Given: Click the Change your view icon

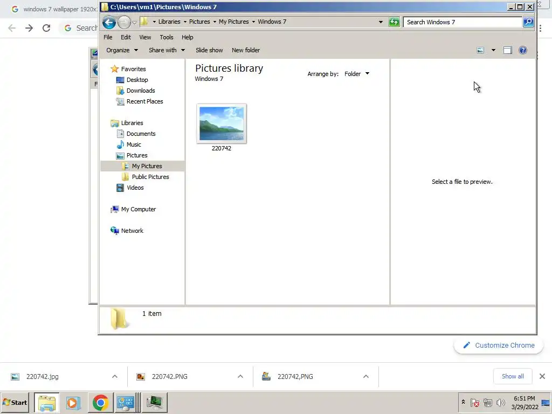Looking at the screenshot, I should tap(480, 50).
